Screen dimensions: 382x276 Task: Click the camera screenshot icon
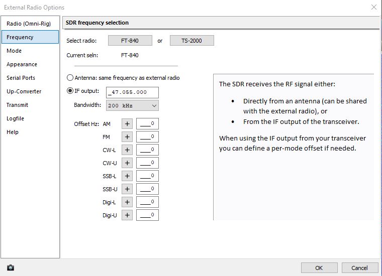[11, 268]
